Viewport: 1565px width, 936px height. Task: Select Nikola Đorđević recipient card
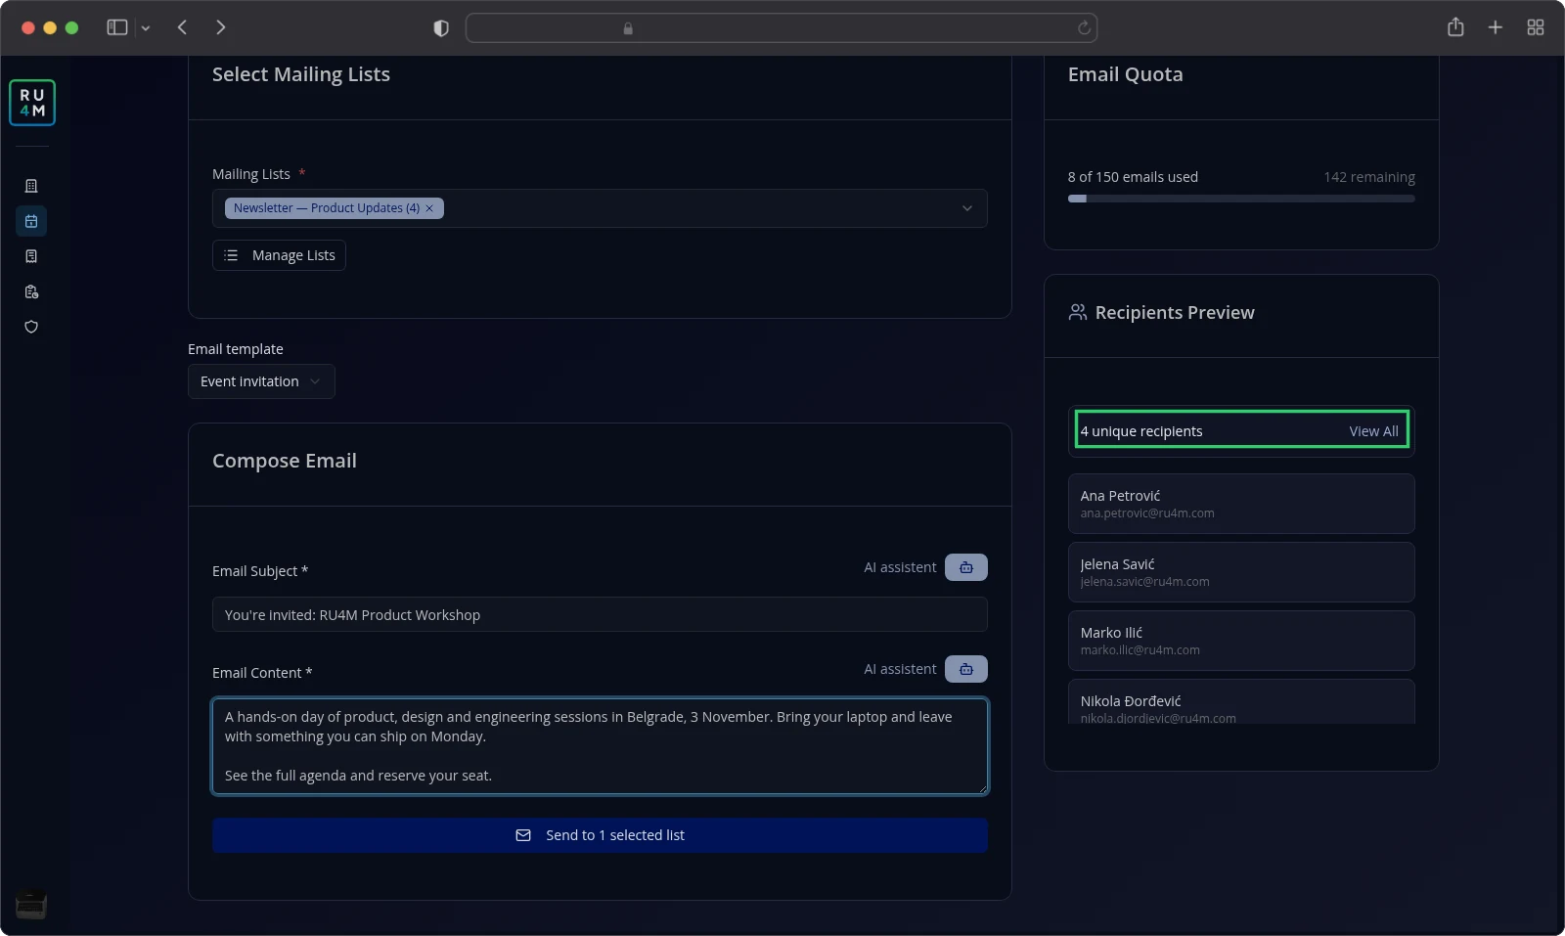[1241, 702]
